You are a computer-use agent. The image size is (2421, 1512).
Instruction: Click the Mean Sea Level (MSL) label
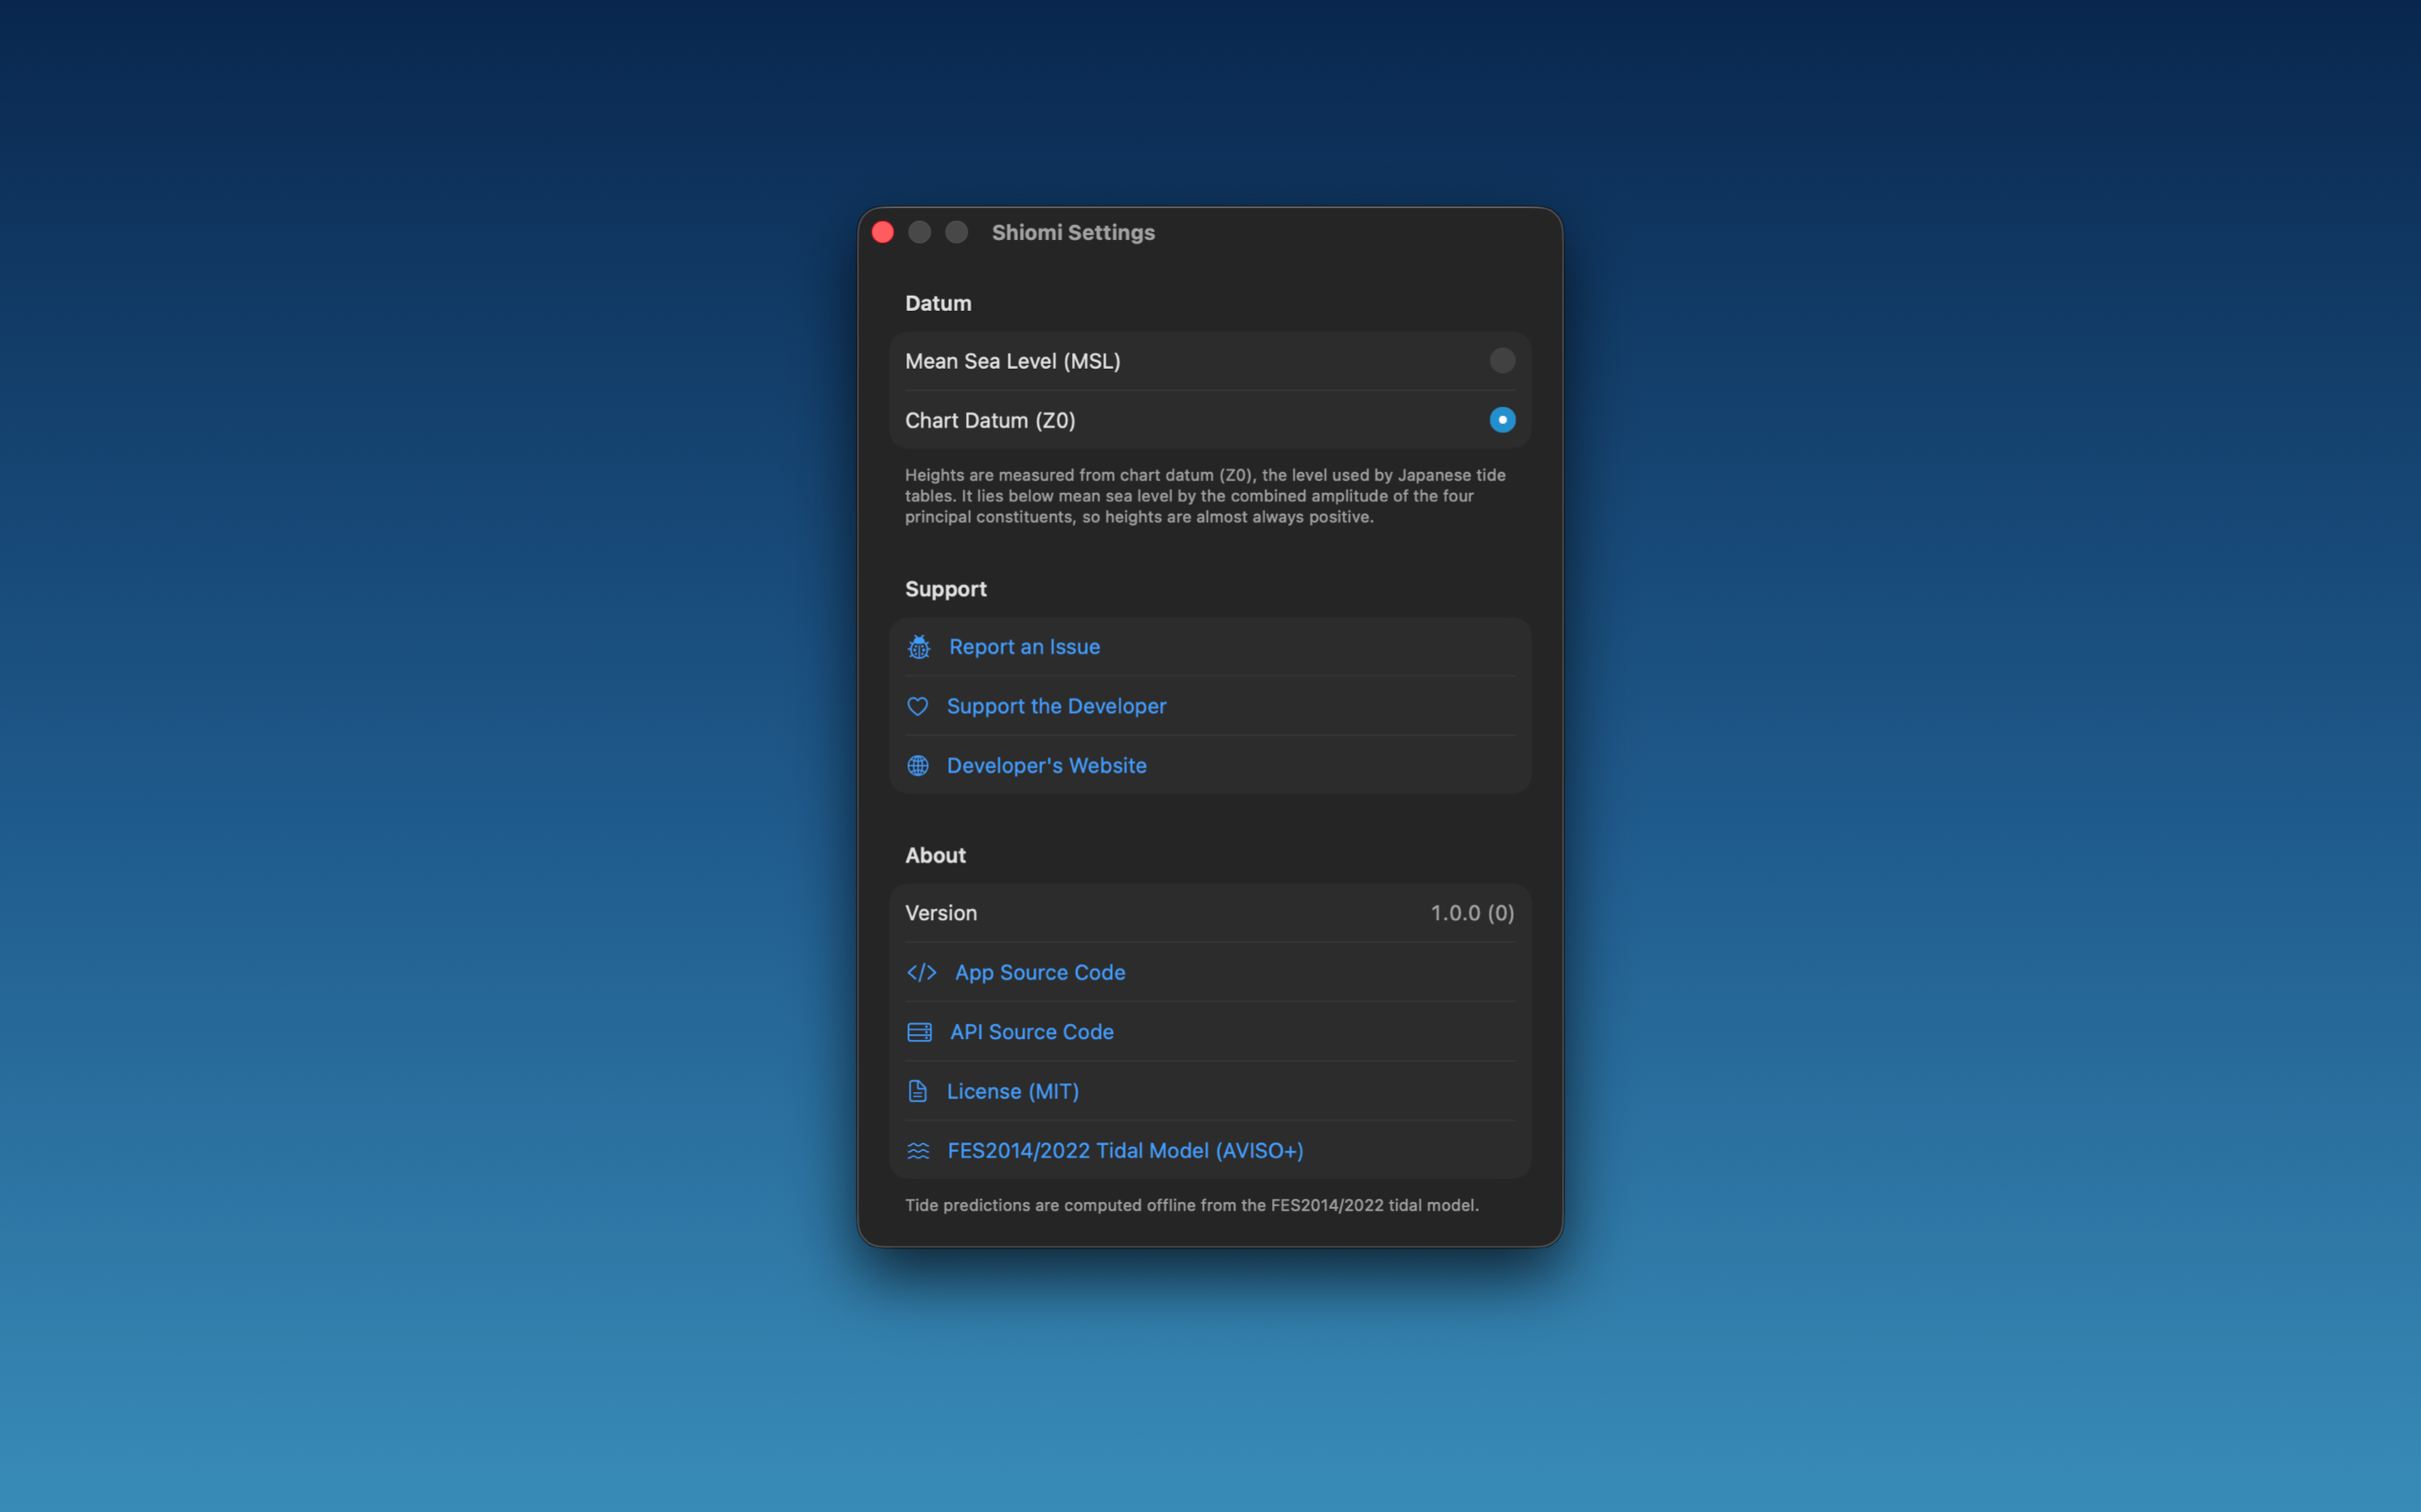click(x=1012, y=361)
